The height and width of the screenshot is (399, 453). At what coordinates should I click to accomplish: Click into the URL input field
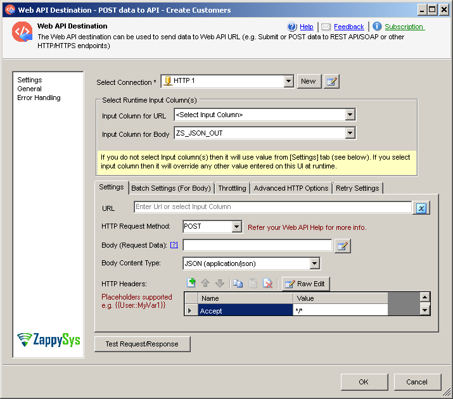(x=272, y=207)
